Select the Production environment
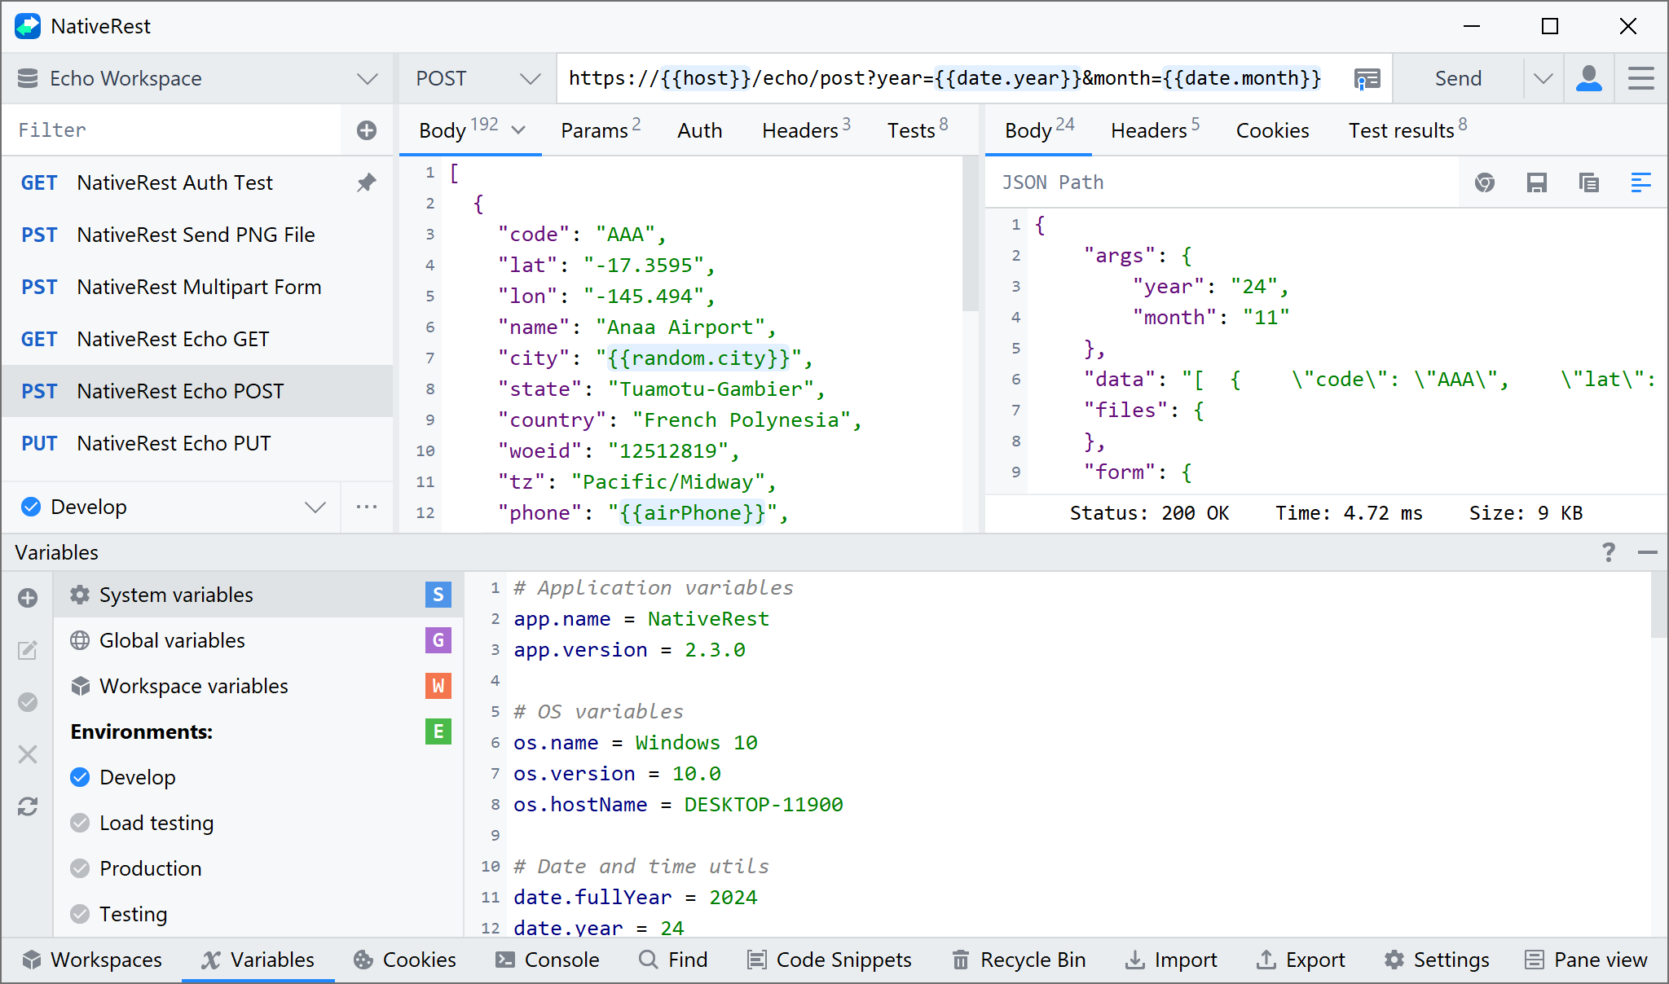 pyautogui.click(x=150, y=868)
